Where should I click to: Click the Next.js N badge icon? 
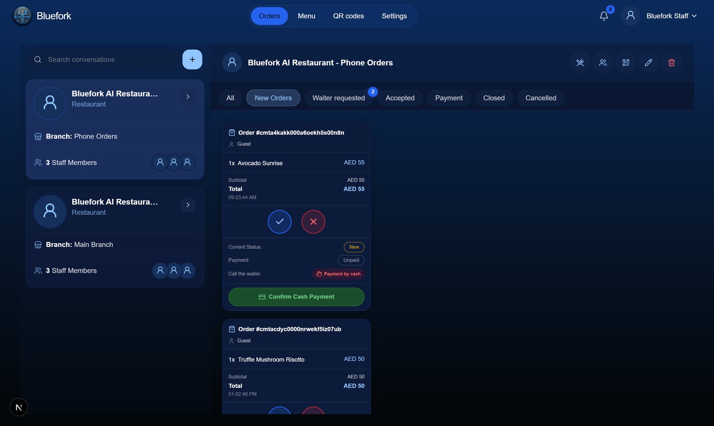click(19, 407)
